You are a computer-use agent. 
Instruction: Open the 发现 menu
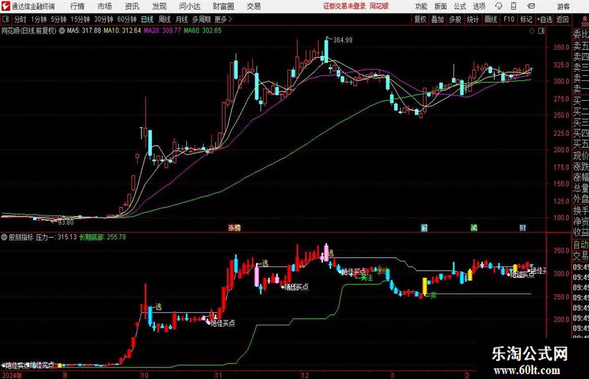click(x=160, y=6)
